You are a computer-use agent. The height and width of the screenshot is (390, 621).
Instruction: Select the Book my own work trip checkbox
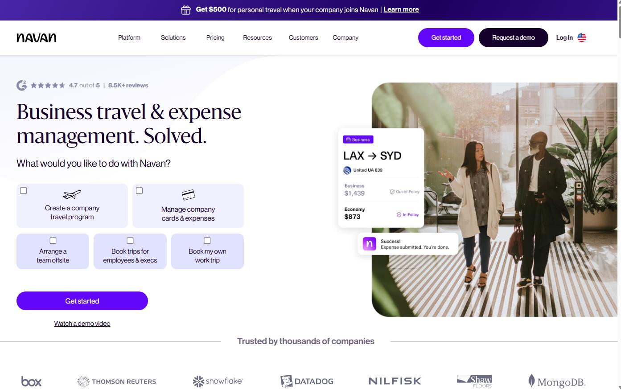207,241
